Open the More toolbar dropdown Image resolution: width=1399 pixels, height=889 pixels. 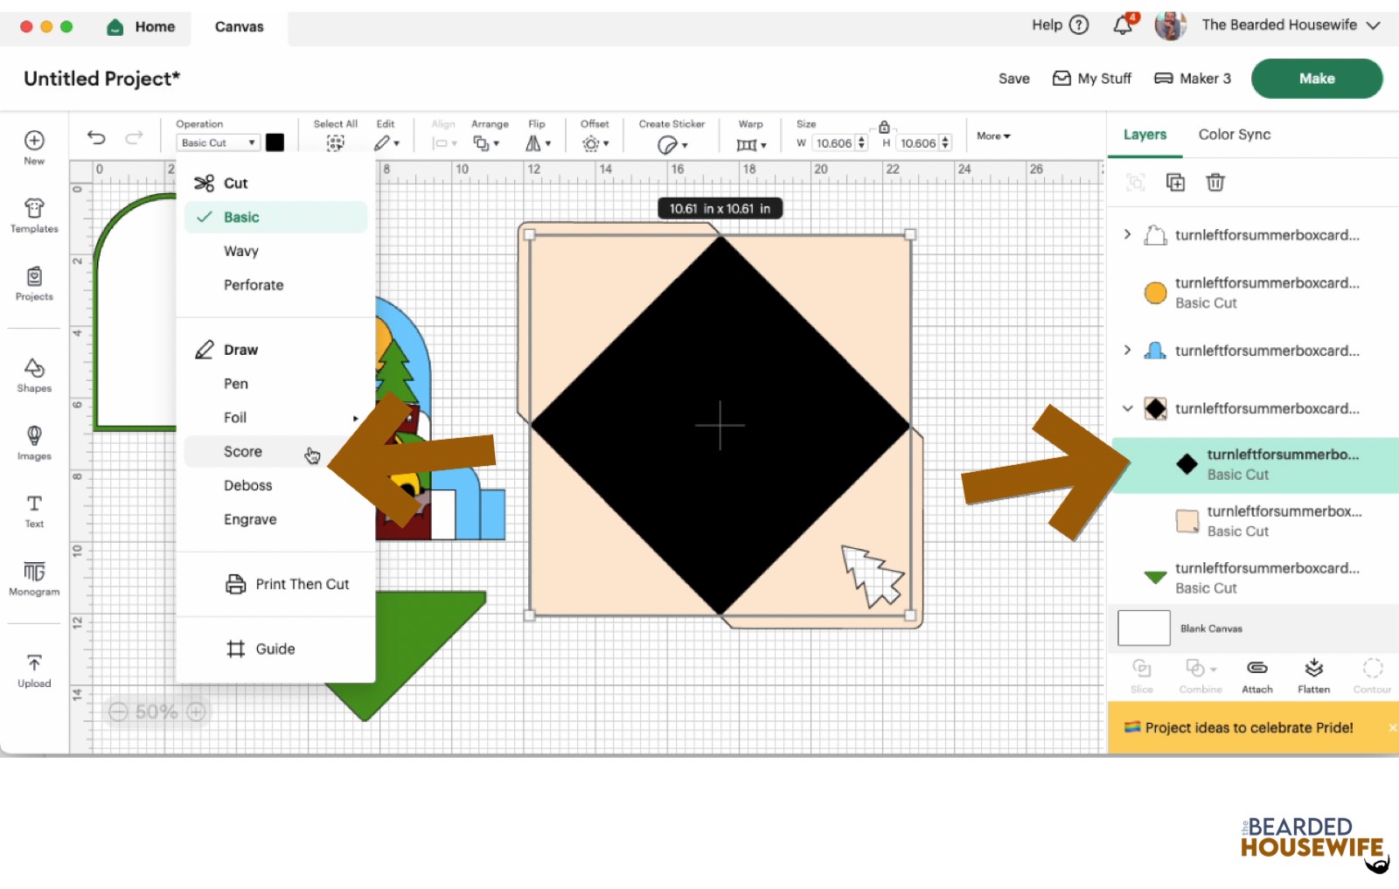point(993,135)
